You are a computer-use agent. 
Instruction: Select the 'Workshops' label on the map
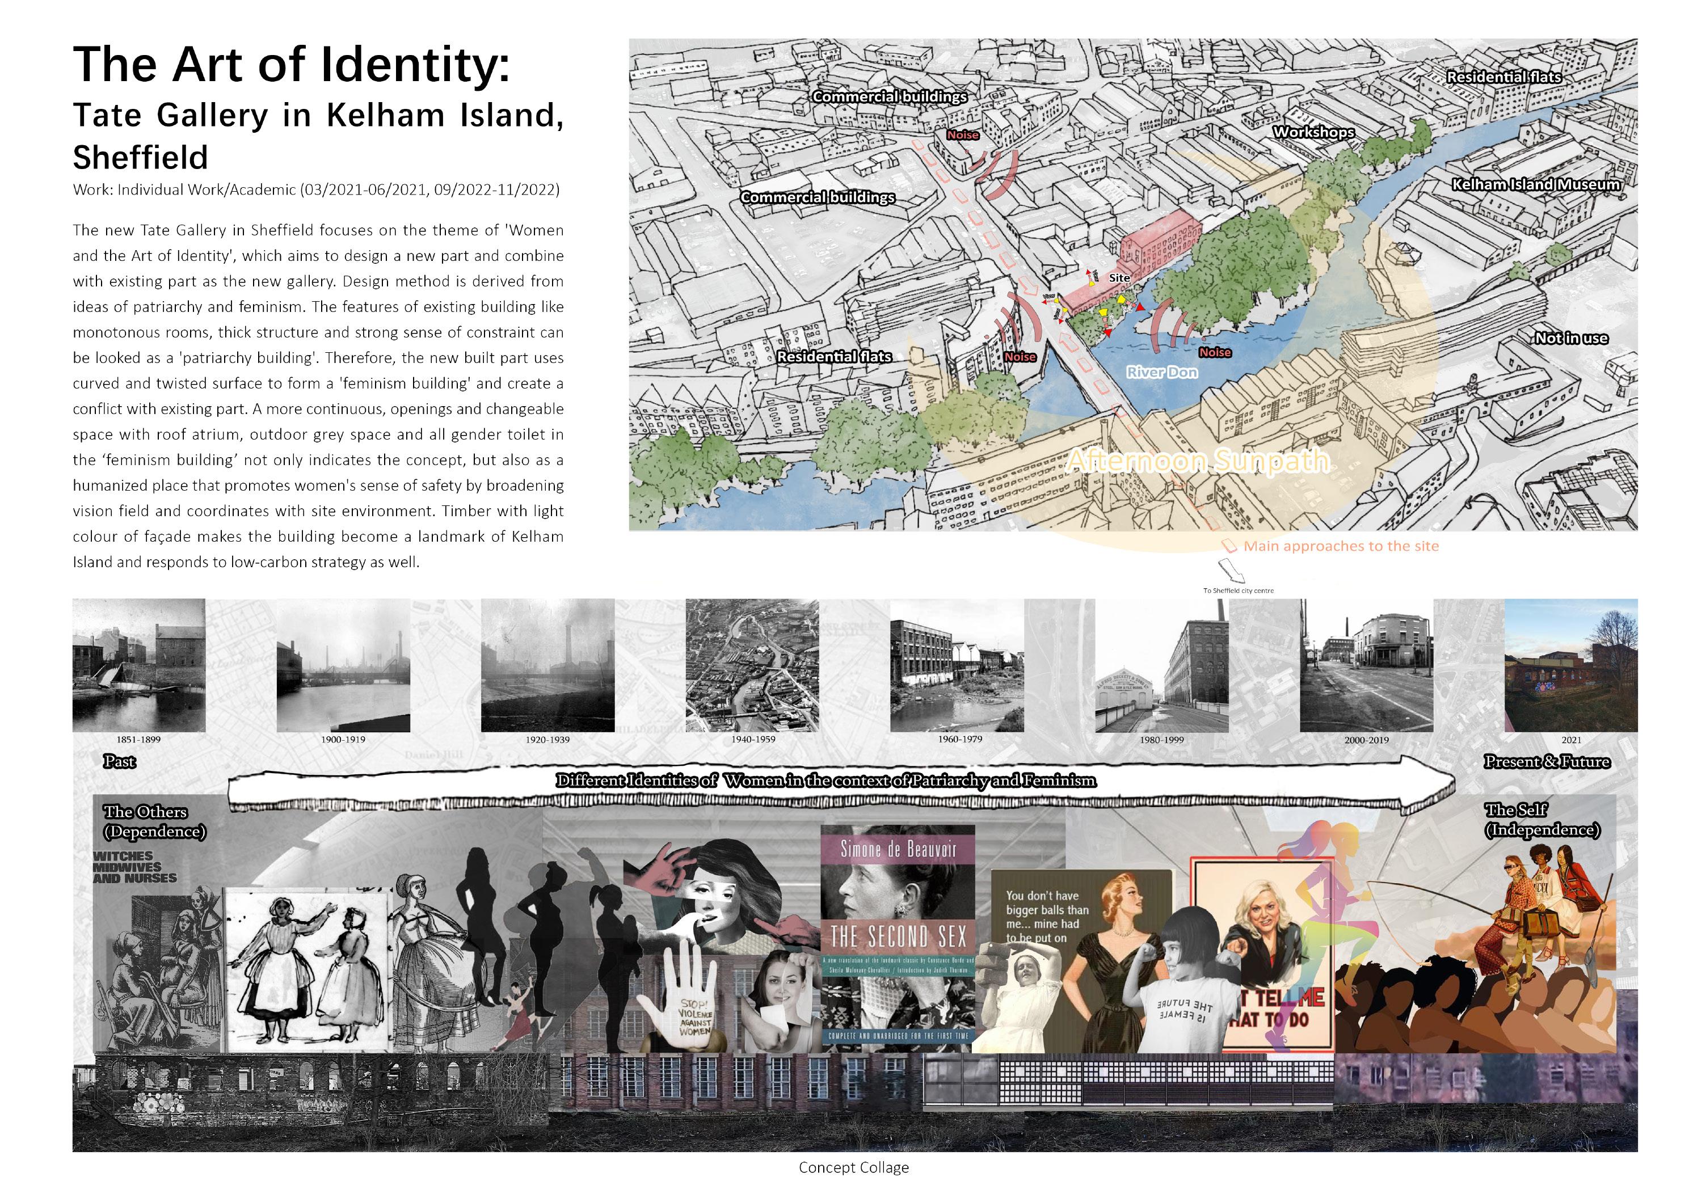pyautogui.click(x=1313, y=132)
